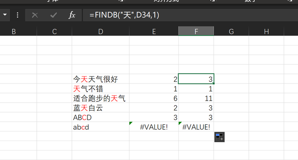
Task: Select column C header
Action: click(54, 31)
